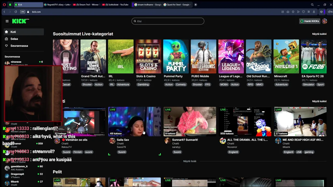Select the RPG tag
The width and height of the screenshot is (333, 187).
click(x=250, y=85)
